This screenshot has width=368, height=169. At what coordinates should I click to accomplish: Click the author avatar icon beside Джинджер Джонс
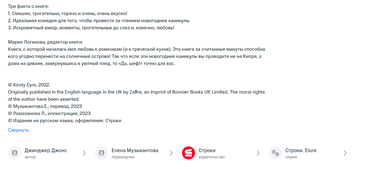(x=14, y=153)
